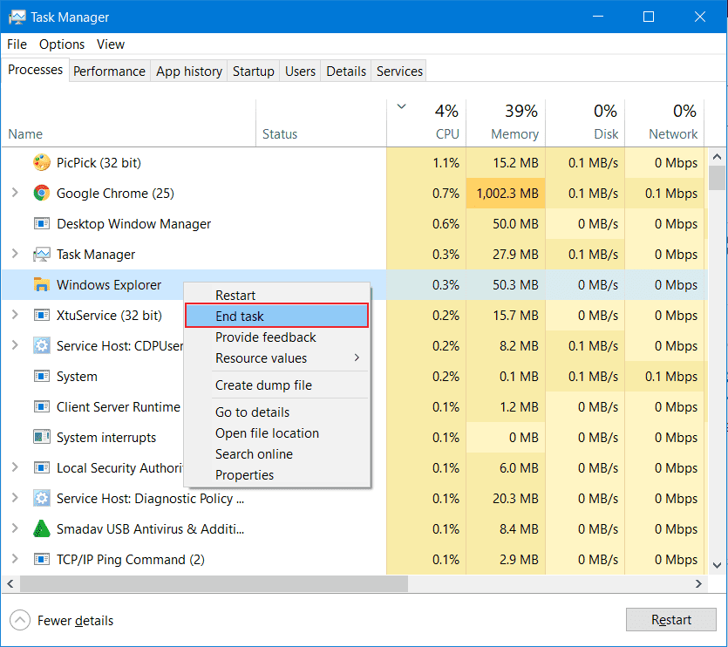Click the Task Manager title bar icon
728x647 pixels.
(x=17, y=17)
